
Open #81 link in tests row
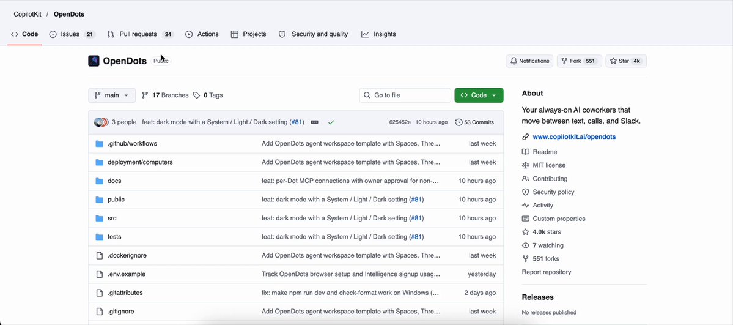pos(416,237)
